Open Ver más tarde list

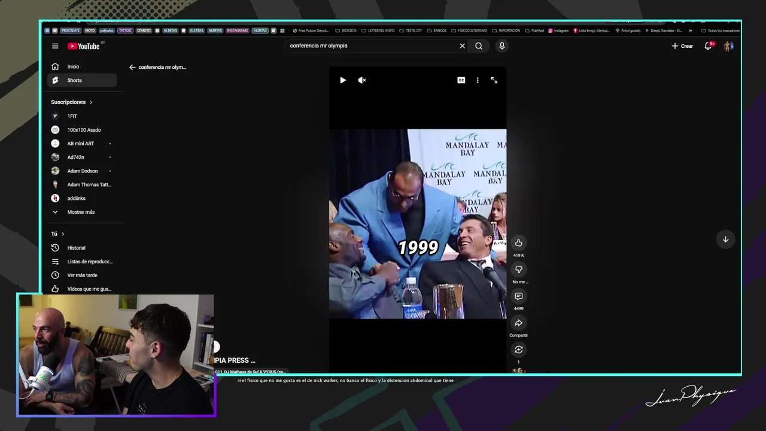pyautogui.click(x=82, y=275)
